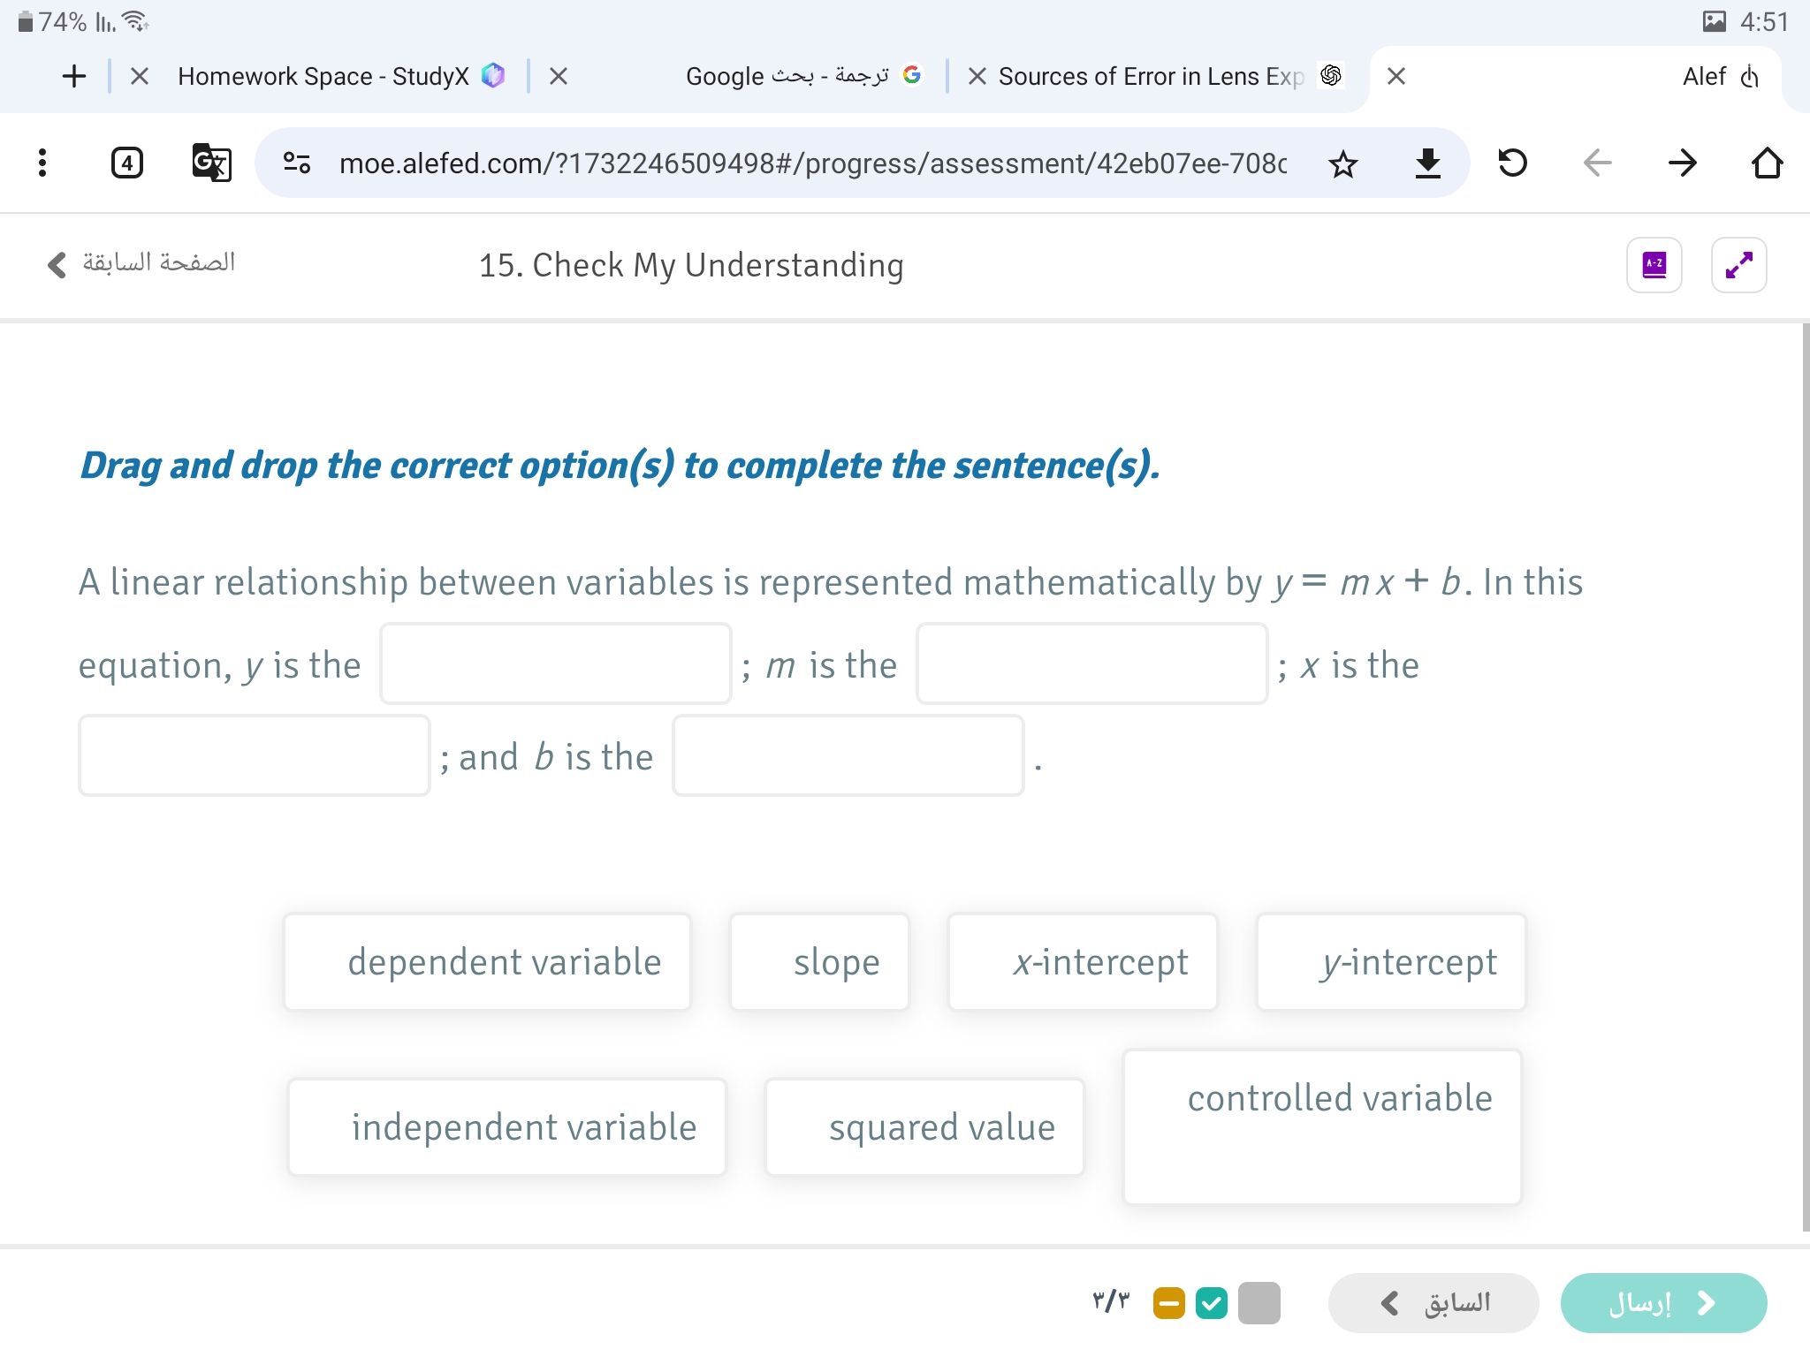Click the blank after 'm is the'
Viewport: 1810px width, 1357px height.
pyautogui.click(x=1092, y=663)
